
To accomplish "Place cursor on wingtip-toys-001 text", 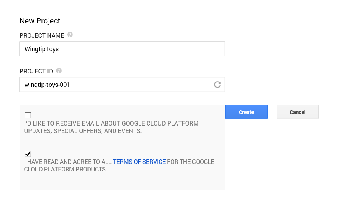I will [x=47, y=85].
